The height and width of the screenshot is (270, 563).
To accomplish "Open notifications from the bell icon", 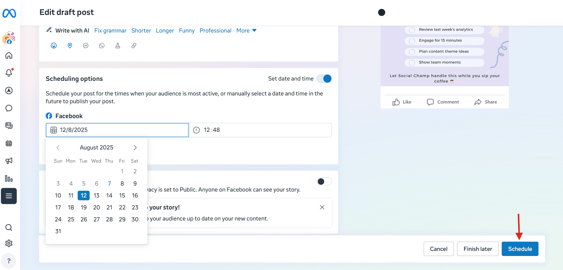I will pyautogui.click(x=9, y=72).
